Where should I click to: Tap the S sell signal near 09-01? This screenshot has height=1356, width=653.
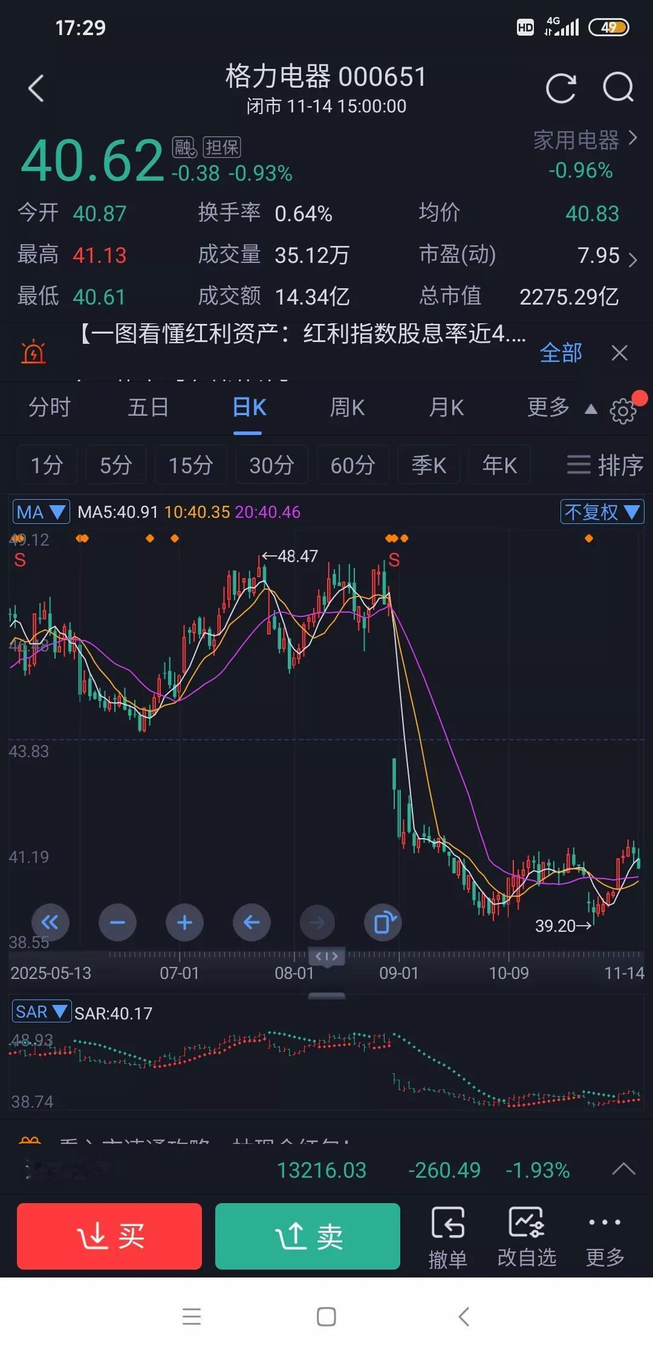pos(394,560)
